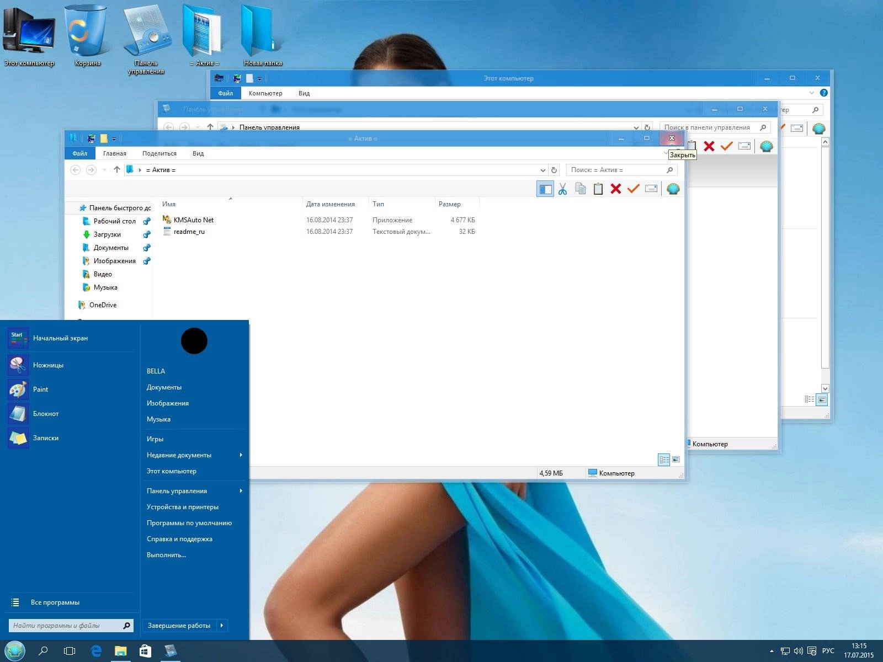This screenshot has width=883, height=662.
Task: Expand Недавние документы submenu arrow
Action: point(241,455)
